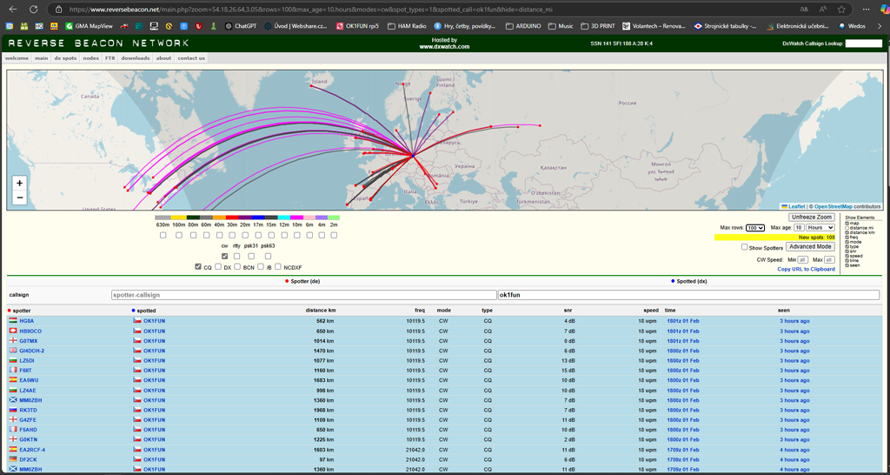Open the read aloud icon in address bar
Image resolution: width=890 pixels, height=475 pixels.
[x=823, y=9]
